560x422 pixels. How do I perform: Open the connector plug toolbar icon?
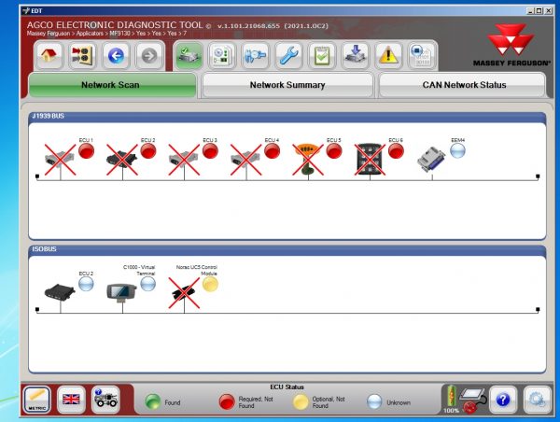(x=255, y=56)
